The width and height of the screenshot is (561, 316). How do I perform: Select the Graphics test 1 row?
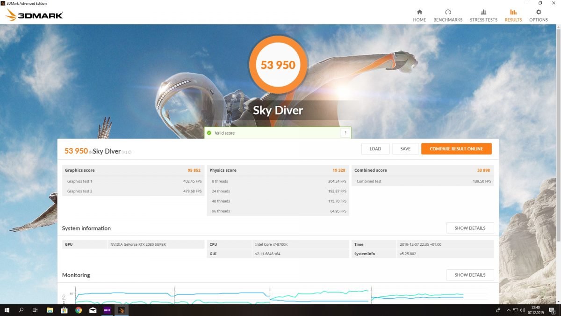133,181
